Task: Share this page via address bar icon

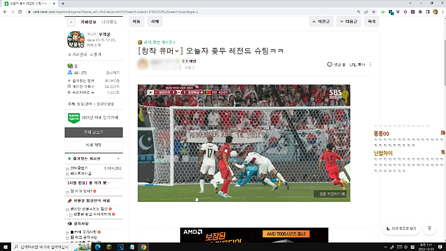Action: tap(366, 12)
